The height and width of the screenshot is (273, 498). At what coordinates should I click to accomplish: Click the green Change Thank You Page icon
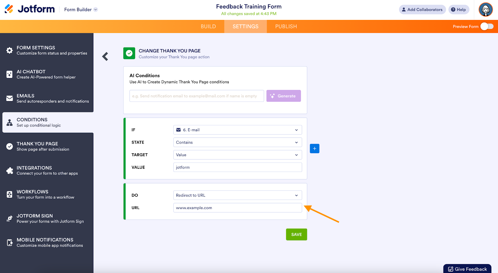coord(129,53)
